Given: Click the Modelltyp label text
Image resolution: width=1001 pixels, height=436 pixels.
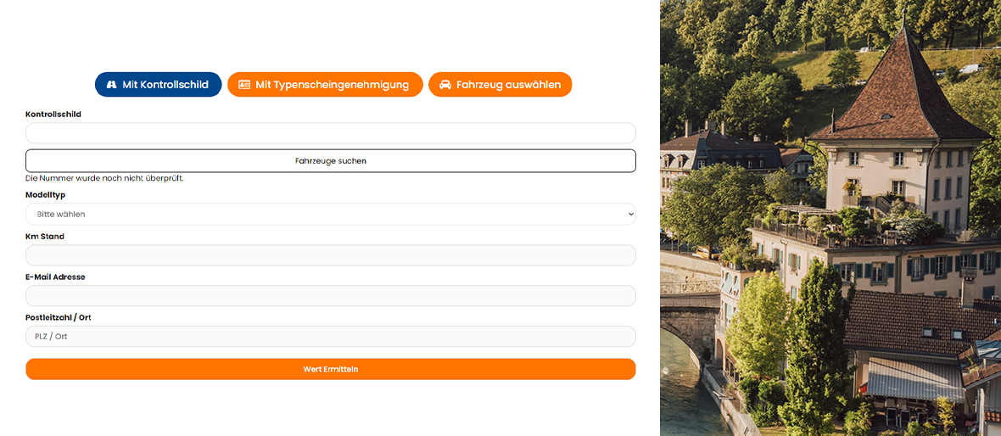Looking at the screenshot, I should [45, 195].
